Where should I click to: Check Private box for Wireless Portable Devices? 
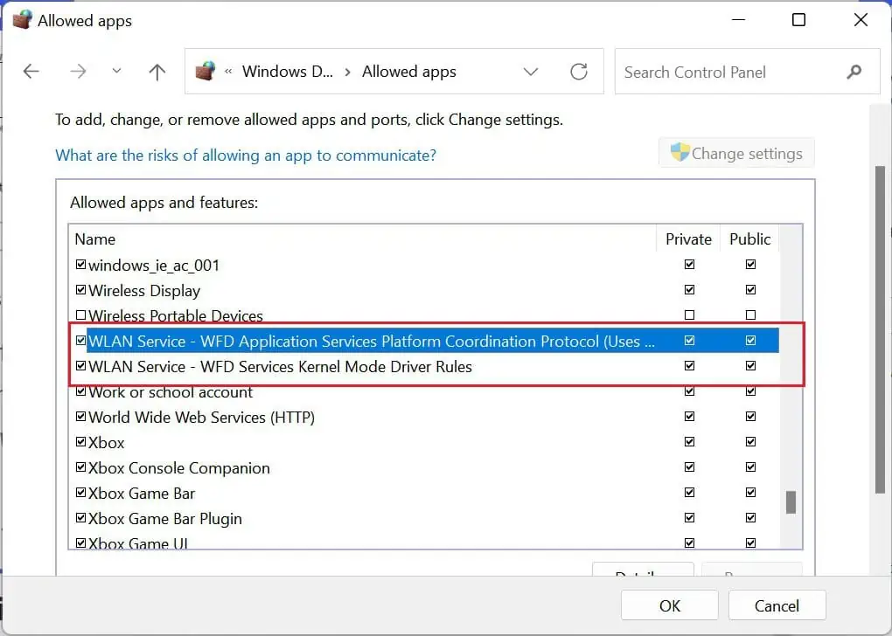pyautogui.click(x=689, y=315)
